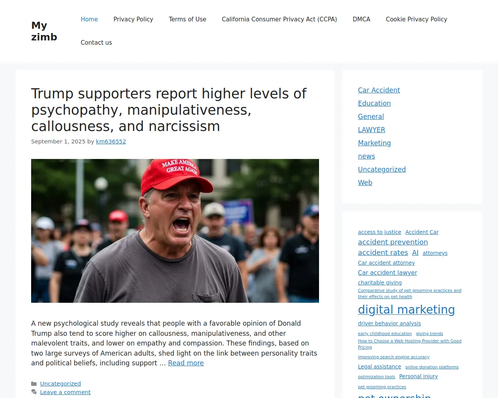View author km636552 profile
Screen dimensions: 498x398
coord(111,141)
